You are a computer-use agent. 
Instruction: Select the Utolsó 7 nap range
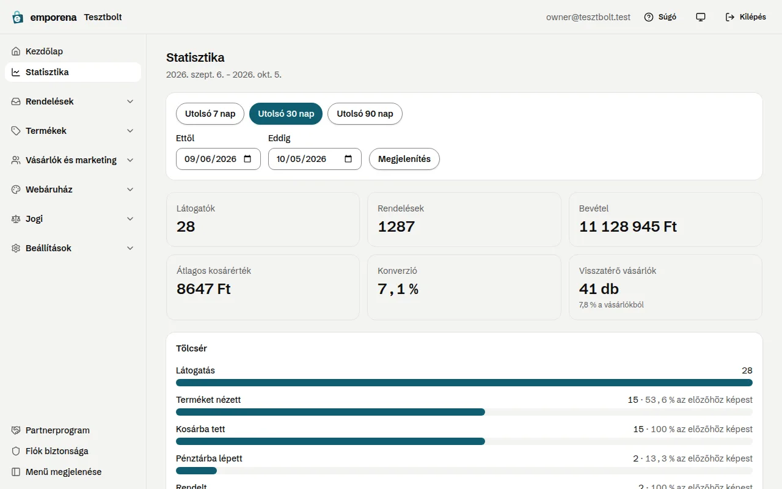(x=210, y=114)
